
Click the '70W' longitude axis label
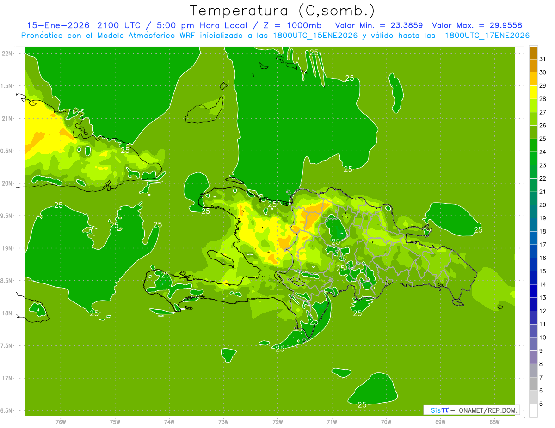[386, 422]
